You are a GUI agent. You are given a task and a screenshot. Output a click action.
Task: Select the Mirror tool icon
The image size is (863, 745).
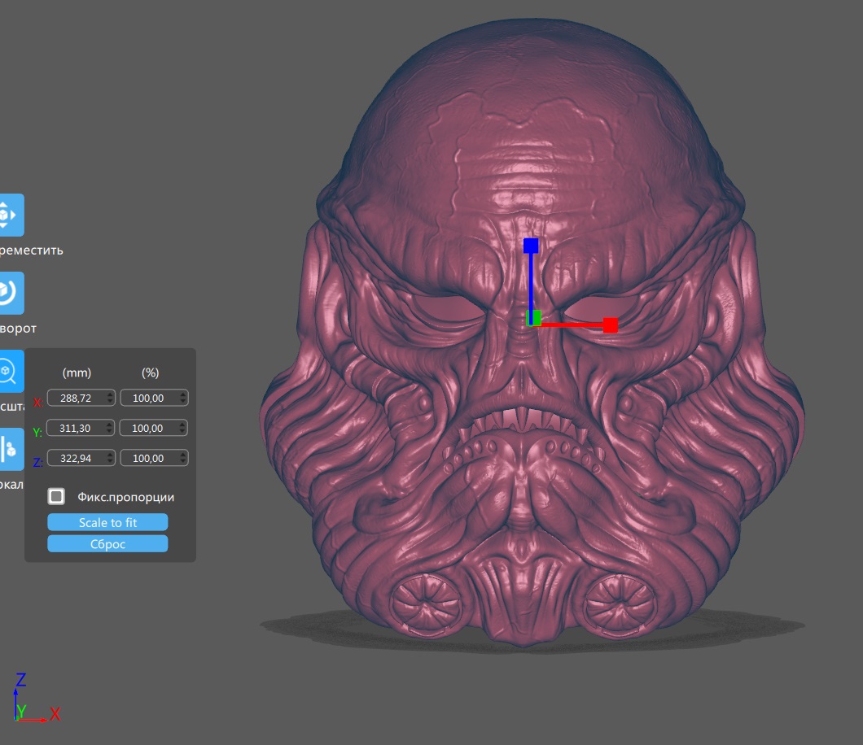(x=11, y=449)
